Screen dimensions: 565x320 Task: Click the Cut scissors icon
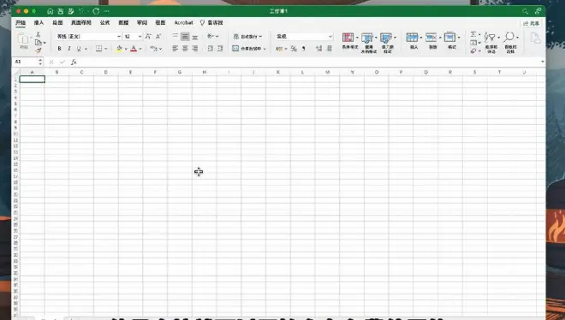[39, 34]
